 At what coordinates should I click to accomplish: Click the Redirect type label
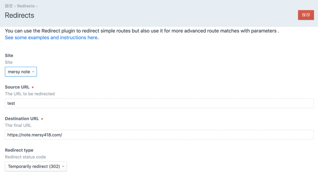(x=19, y=150)
